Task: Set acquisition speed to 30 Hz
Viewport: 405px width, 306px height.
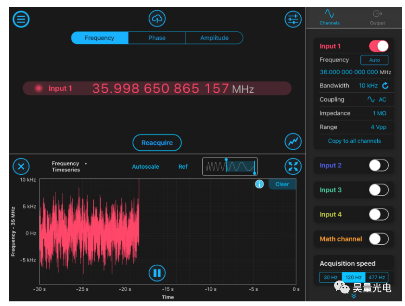Action: pyautogui.click(x=330, y=277)
